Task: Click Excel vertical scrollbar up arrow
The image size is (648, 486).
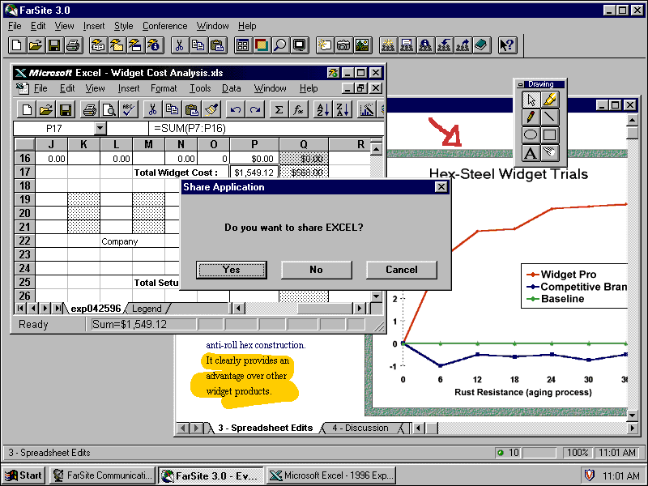Action: pyautogui.click(x=376, y=149)
